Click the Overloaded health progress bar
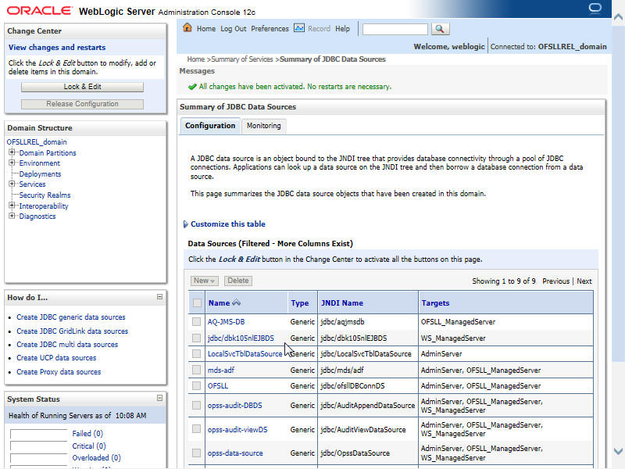The height and width of the screenshot is (469, 625). tap(38, 458)
